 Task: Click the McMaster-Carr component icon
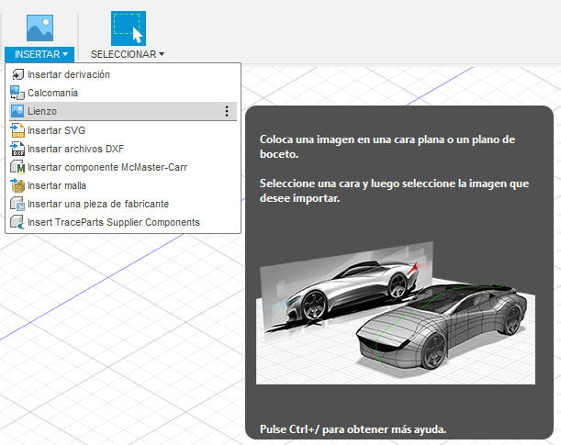pos(17,167)
